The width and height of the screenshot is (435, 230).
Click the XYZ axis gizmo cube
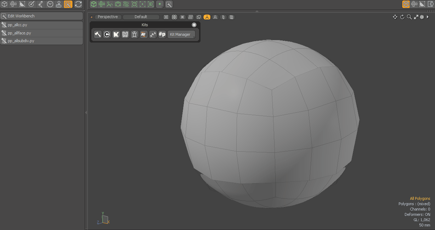click(104, 220)
